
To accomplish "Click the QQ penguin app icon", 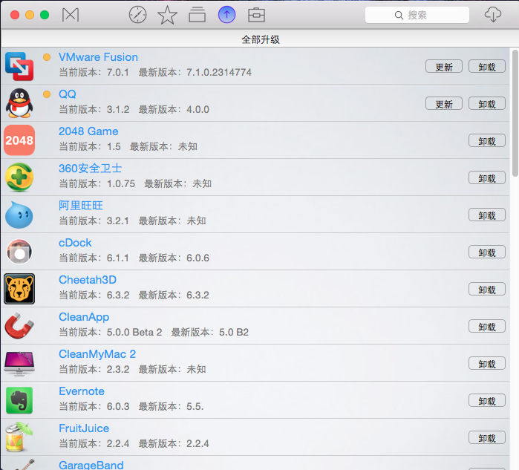I will click(19, 103).
